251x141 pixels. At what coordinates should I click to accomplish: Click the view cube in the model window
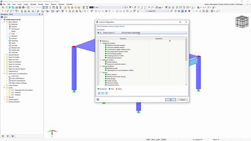[x=242, y=22]
